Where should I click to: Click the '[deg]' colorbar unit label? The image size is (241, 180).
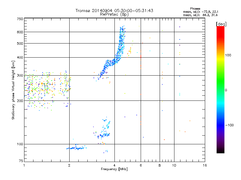221,24
